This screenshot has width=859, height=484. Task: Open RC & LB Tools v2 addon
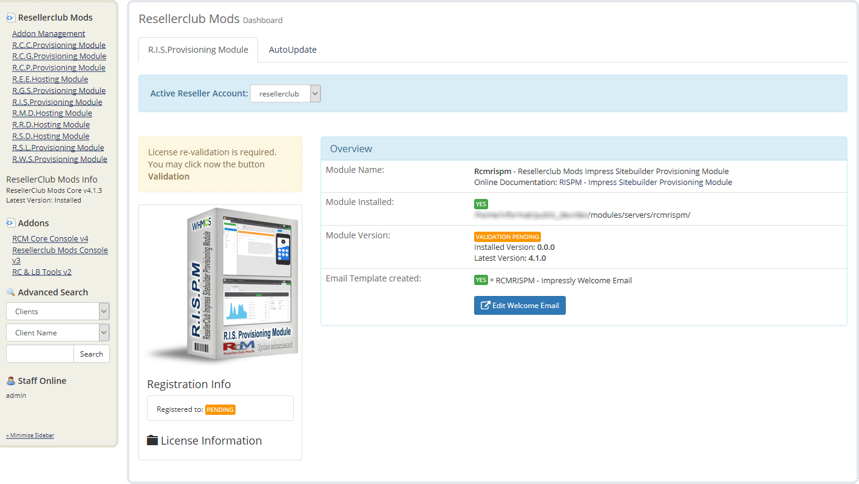click(42, 272)
